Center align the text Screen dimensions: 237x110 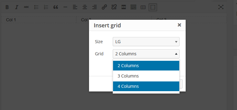pos(85,7)
